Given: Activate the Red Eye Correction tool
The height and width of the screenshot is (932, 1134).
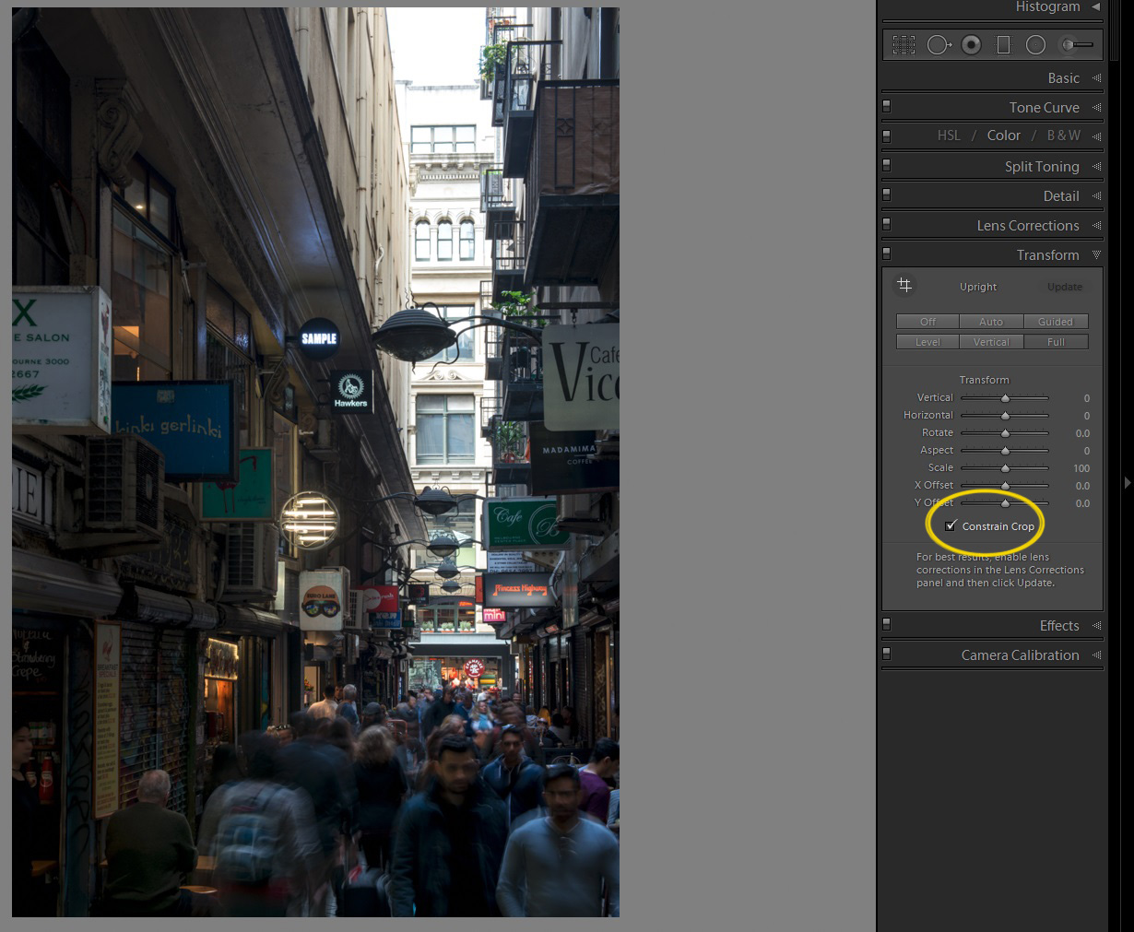Looking at the screenshot, I should [x=971, y=44].
